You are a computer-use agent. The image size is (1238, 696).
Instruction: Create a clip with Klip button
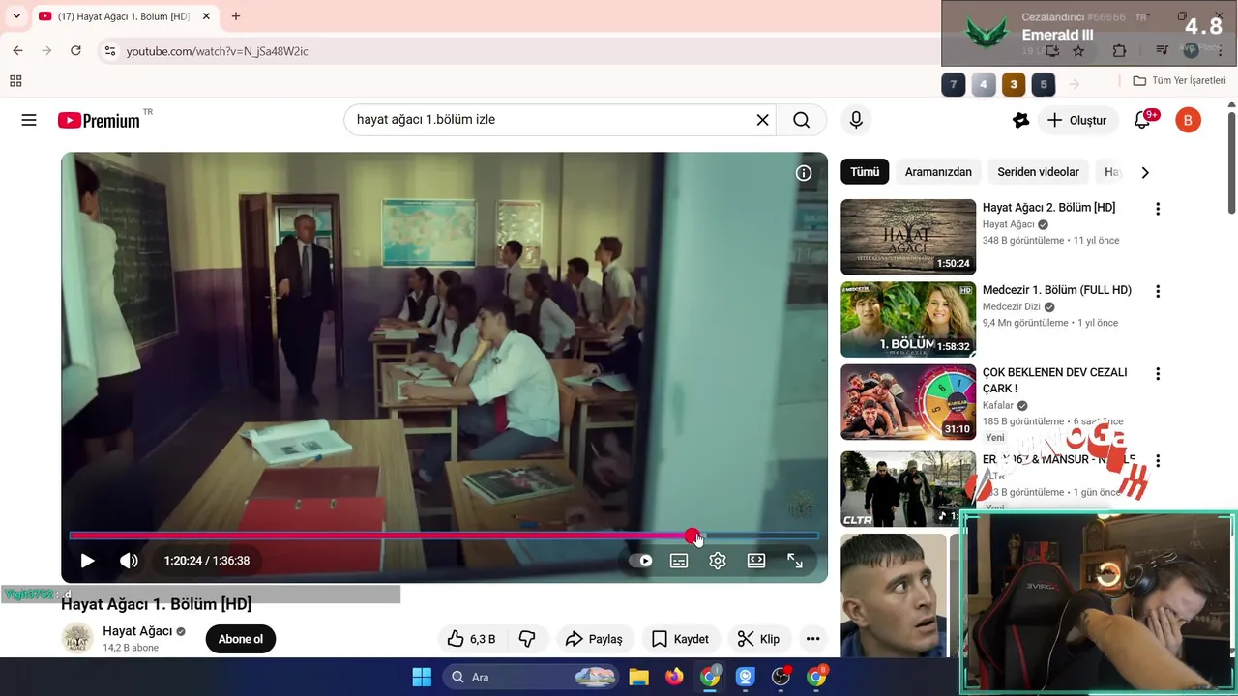pyautogui.click(x=758, y=639)
